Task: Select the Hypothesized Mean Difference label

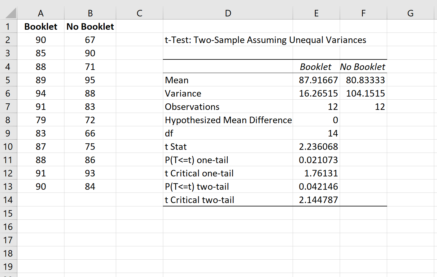Action: pos(228,120)
